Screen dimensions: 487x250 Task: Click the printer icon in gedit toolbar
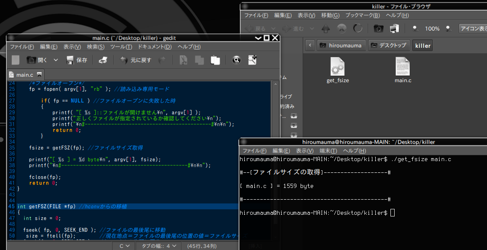[103, 60]
